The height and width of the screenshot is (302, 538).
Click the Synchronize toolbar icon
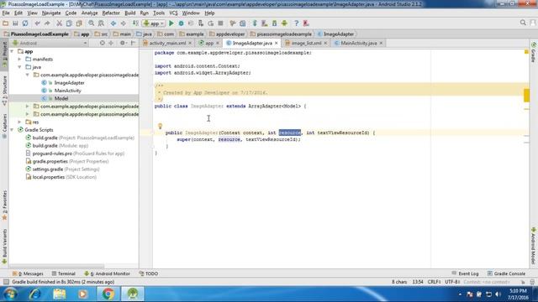25,23
